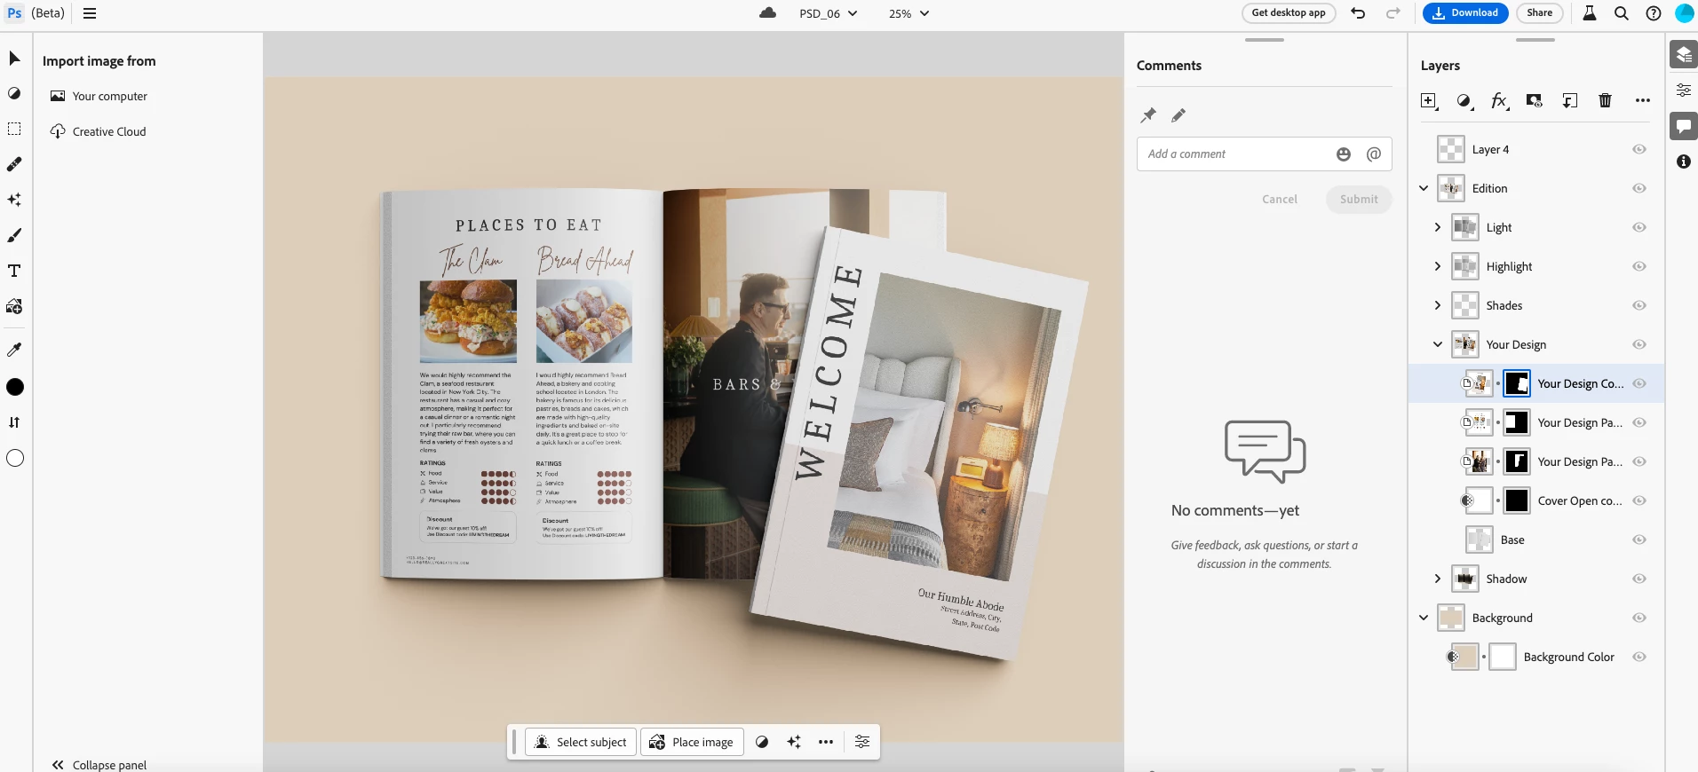Select the Brush tool
The height and width of the screenshot is (772, 1698).
14,235
